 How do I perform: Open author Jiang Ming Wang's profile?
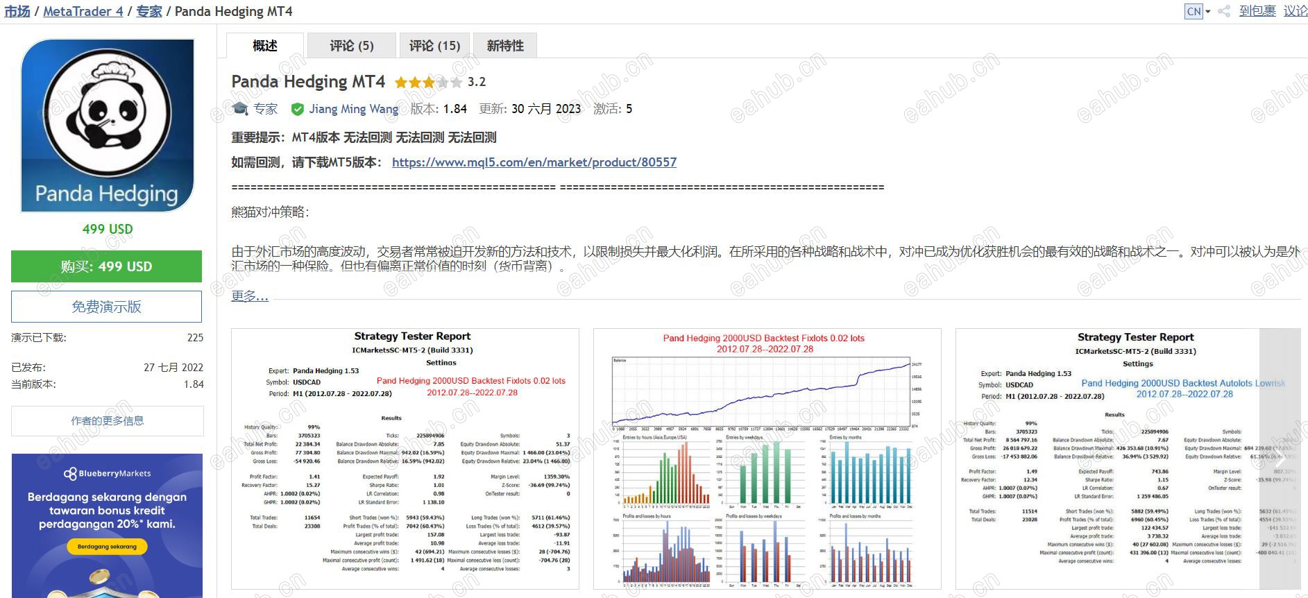click(354, 109)
